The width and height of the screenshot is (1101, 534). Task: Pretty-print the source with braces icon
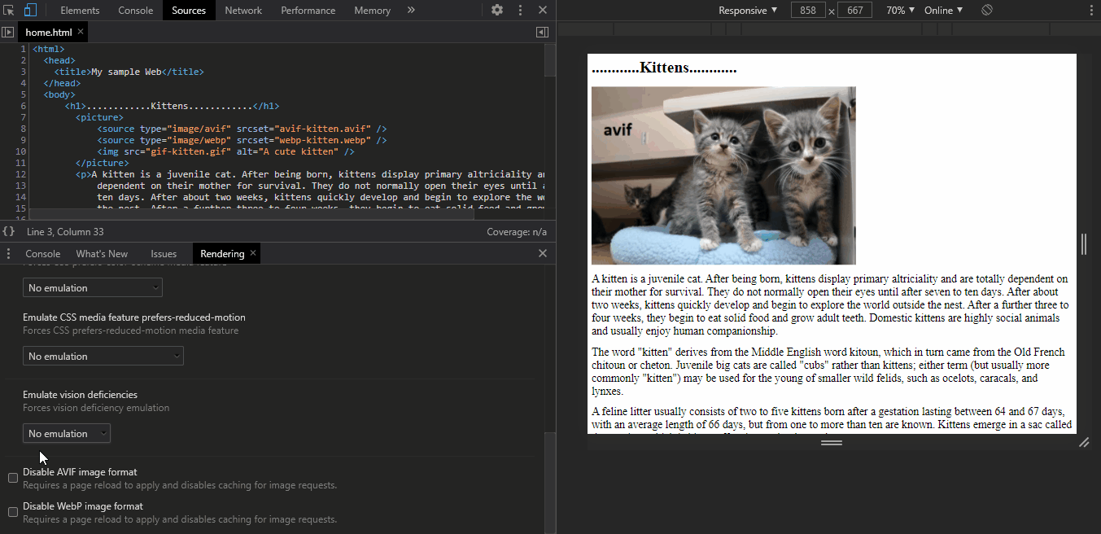pos(9,232)
